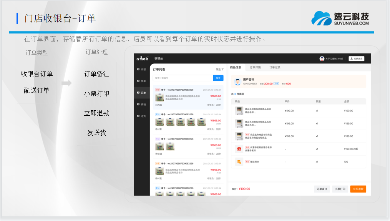Open the 核销 sidebar item

(141, 104)
